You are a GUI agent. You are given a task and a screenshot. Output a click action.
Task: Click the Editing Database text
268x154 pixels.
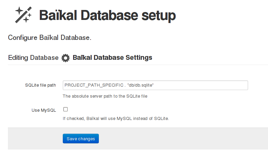click(x=33, y=57)
